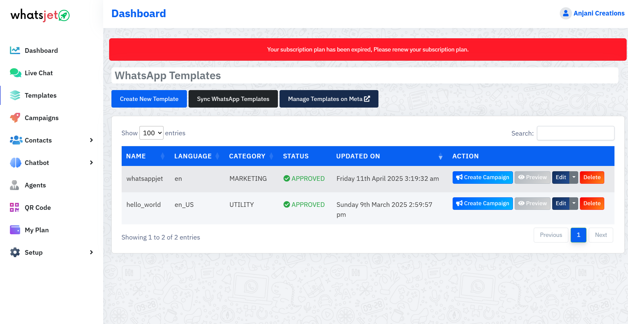Delete the hello_world template
The width and height of the screenshot is (628, 324).
click(x=592, y=204)
